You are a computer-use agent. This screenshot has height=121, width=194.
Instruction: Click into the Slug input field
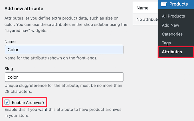pos(64,77)
